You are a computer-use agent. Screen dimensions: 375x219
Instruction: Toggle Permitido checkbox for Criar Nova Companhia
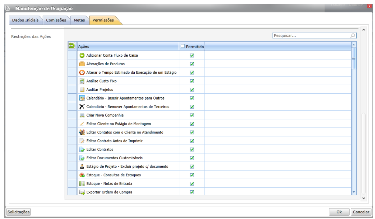click(192, 115)
